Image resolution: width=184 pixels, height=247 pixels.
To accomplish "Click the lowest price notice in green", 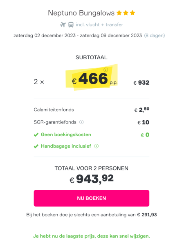I will [92, 236].
